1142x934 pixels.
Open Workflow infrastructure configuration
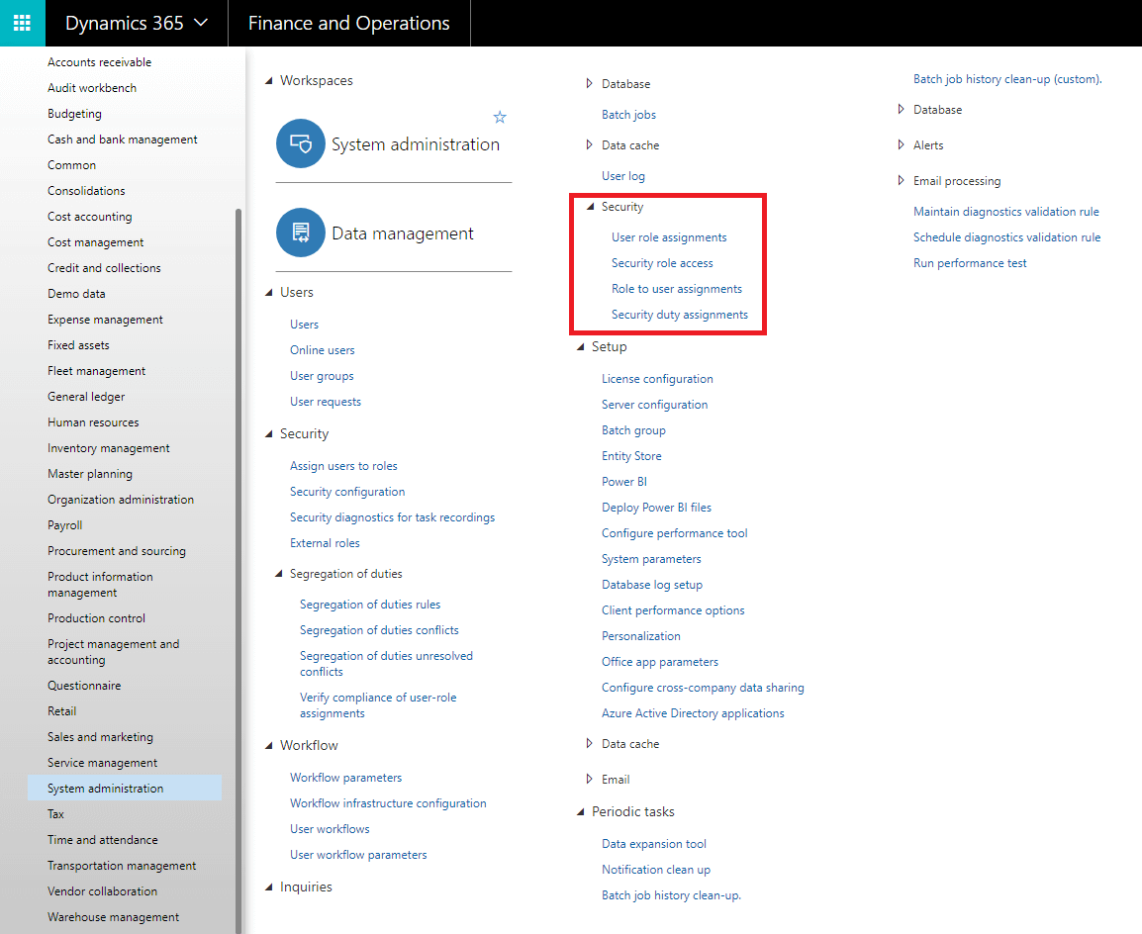[388, 803]
